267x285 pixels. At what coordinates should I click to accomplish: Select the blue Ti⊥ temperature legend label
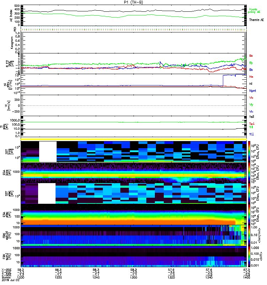coord(251,134)
